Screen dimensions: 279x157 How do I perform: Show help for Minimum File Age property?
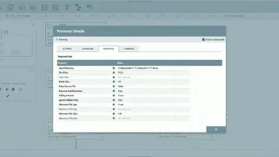coord(114,105)
